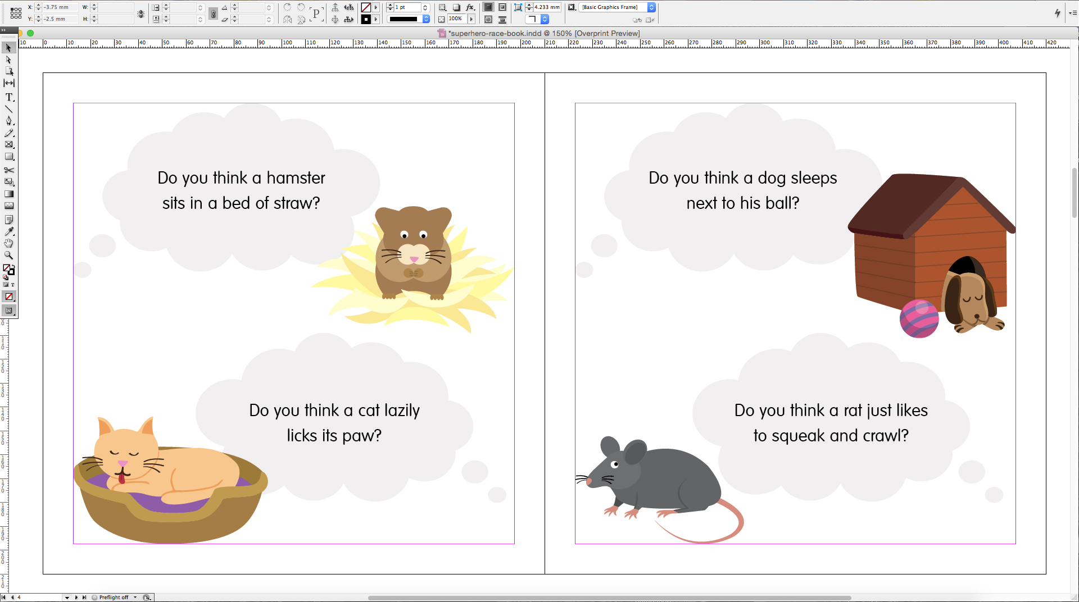Viewport: 1079px width, 602px height.
Task: Toggle the reference point locator grid
Action: pos(16,13)
